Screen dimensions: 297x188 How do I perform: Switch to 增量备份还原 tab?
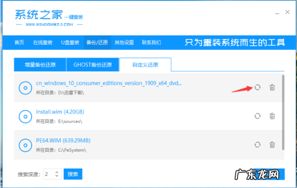tap(40, 65)
